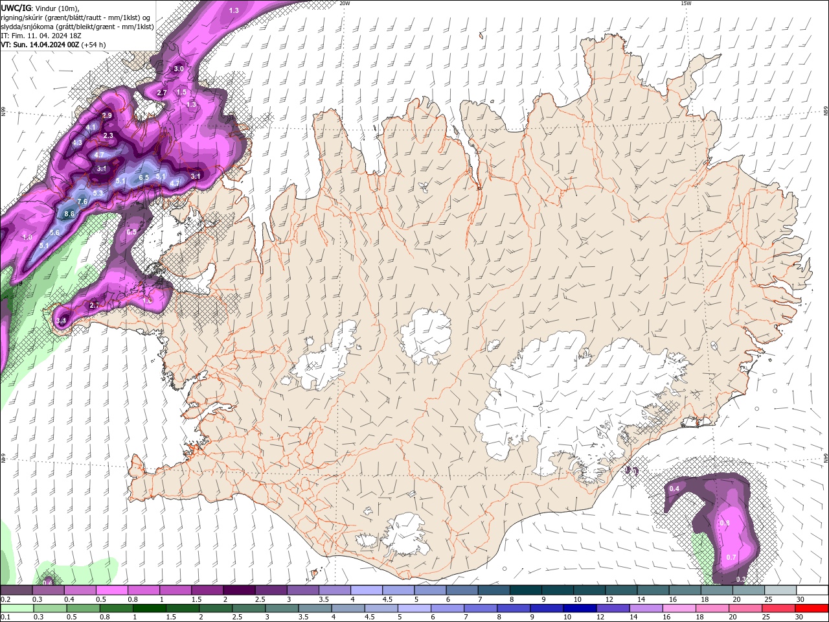Click the 5.3 precipitation value label
The height and width of the screenshot is (622, 829).
point(98,193)
